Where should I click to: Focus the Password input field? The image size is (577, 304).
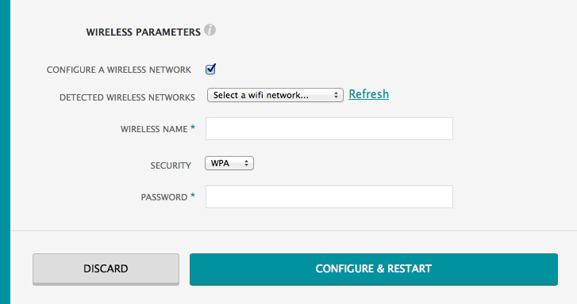pyautogui.click(x=329, y=197)
